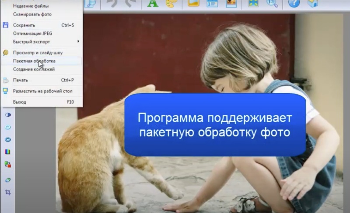This screenshot has width=350, height=213.
Task: Select the eraser tool in sidebar
Action: point(8,180)
